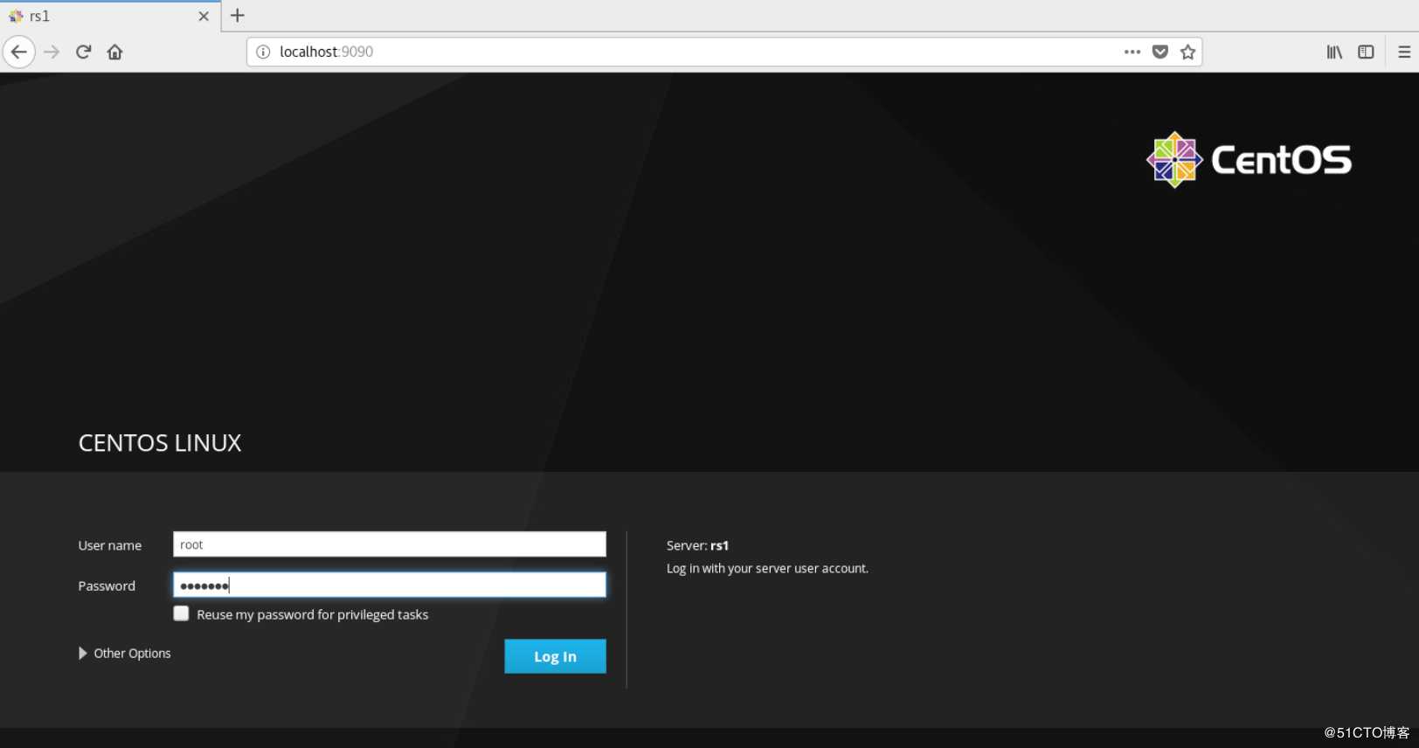The height and width of the screenshot is (748, 1419).
Task: Open the browser home page icon
Action: [115, 52]
